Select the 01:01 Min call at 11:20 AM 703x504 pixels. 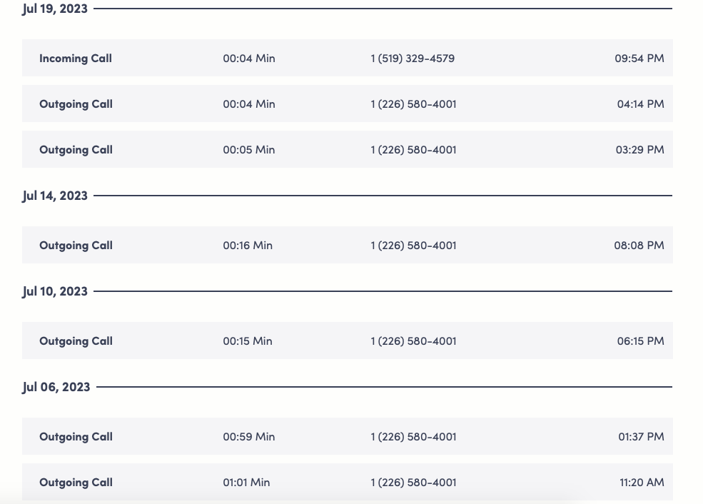tap(347, 482)
